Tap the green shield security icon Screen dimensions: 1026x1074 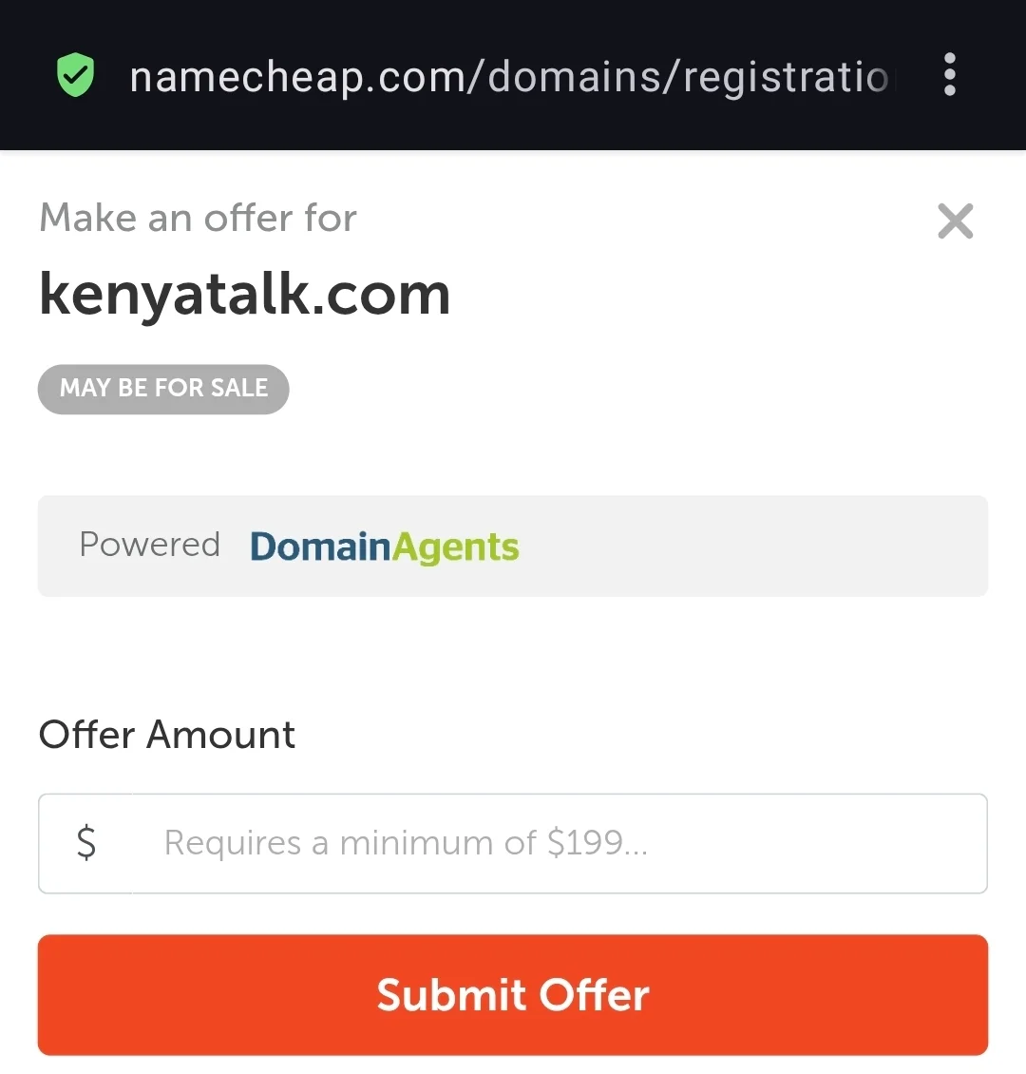(75, 75)
